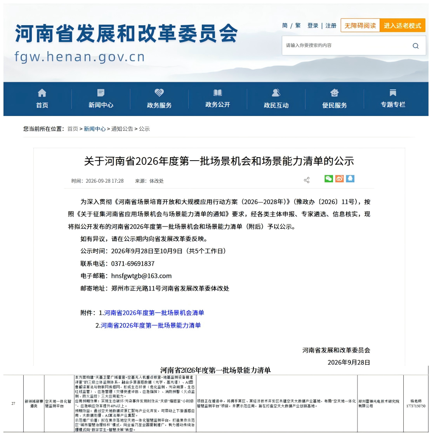Screen dimensions: 432x436
Task: Click table cell 空天地一体化智慧监测平台
Action: tap(58, 404)
